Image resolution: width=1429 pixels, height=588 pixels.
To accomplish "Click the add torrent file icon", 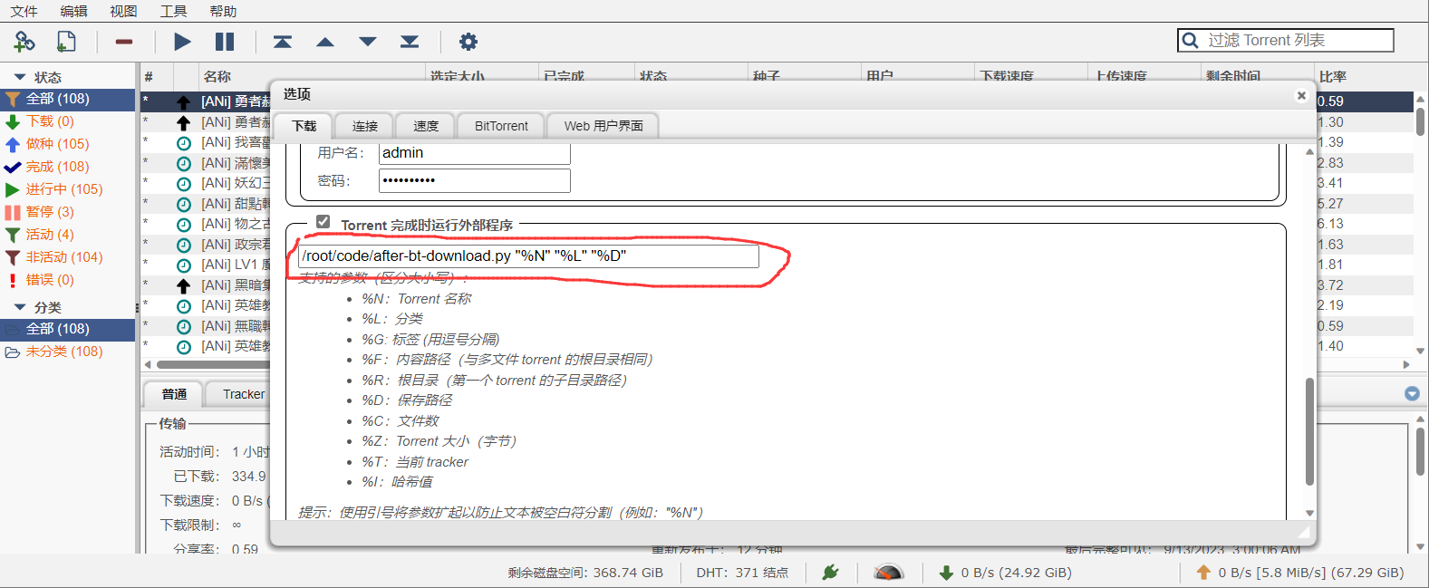I will (66, 42).
